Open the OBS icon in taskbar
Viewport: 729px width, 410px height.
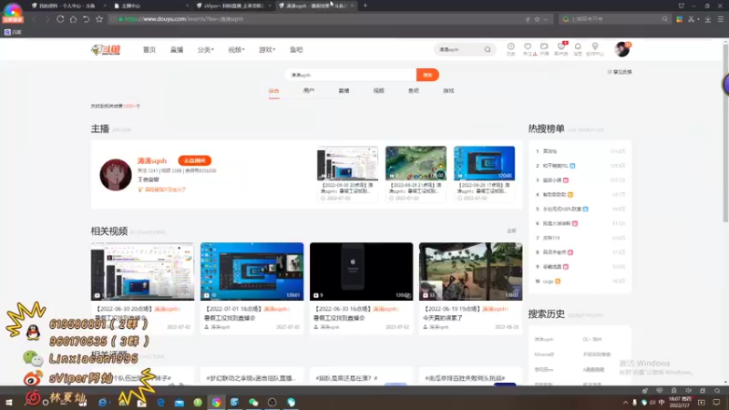[x=272, y=402]
